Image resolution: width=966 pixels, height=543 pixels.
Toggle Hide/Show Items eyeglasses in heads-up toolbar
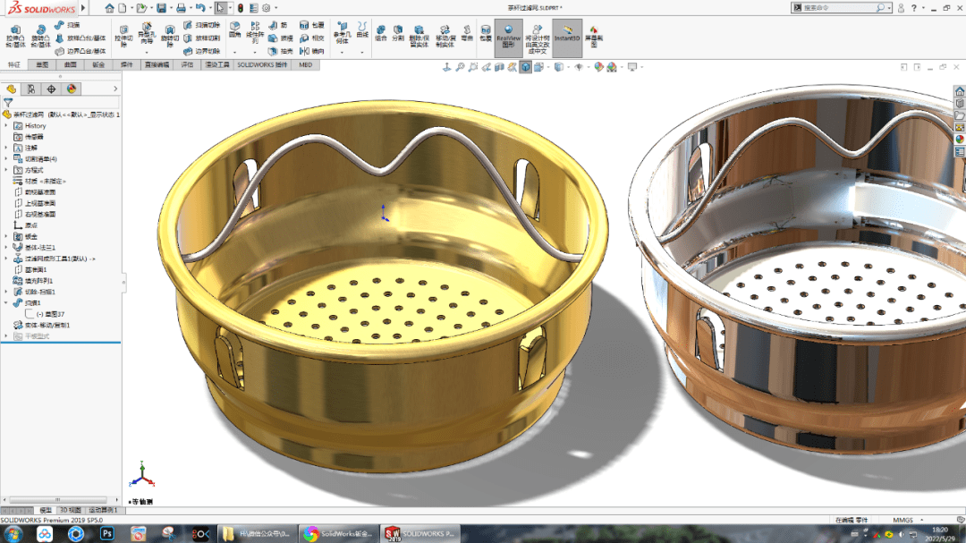pyautogui.click(x=580, y=66)
